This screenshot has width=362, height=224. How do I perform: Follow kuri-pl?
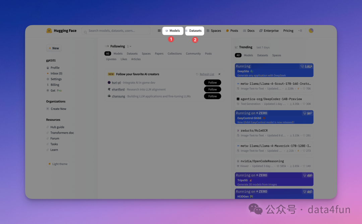(213, 82)
